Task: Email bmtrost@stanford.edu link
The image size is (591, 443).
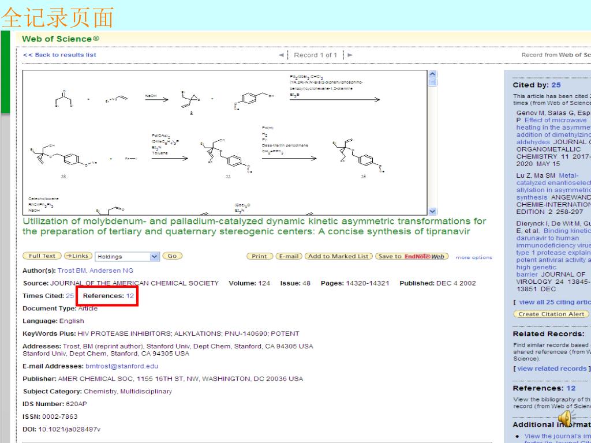Action: pos(122,366)
